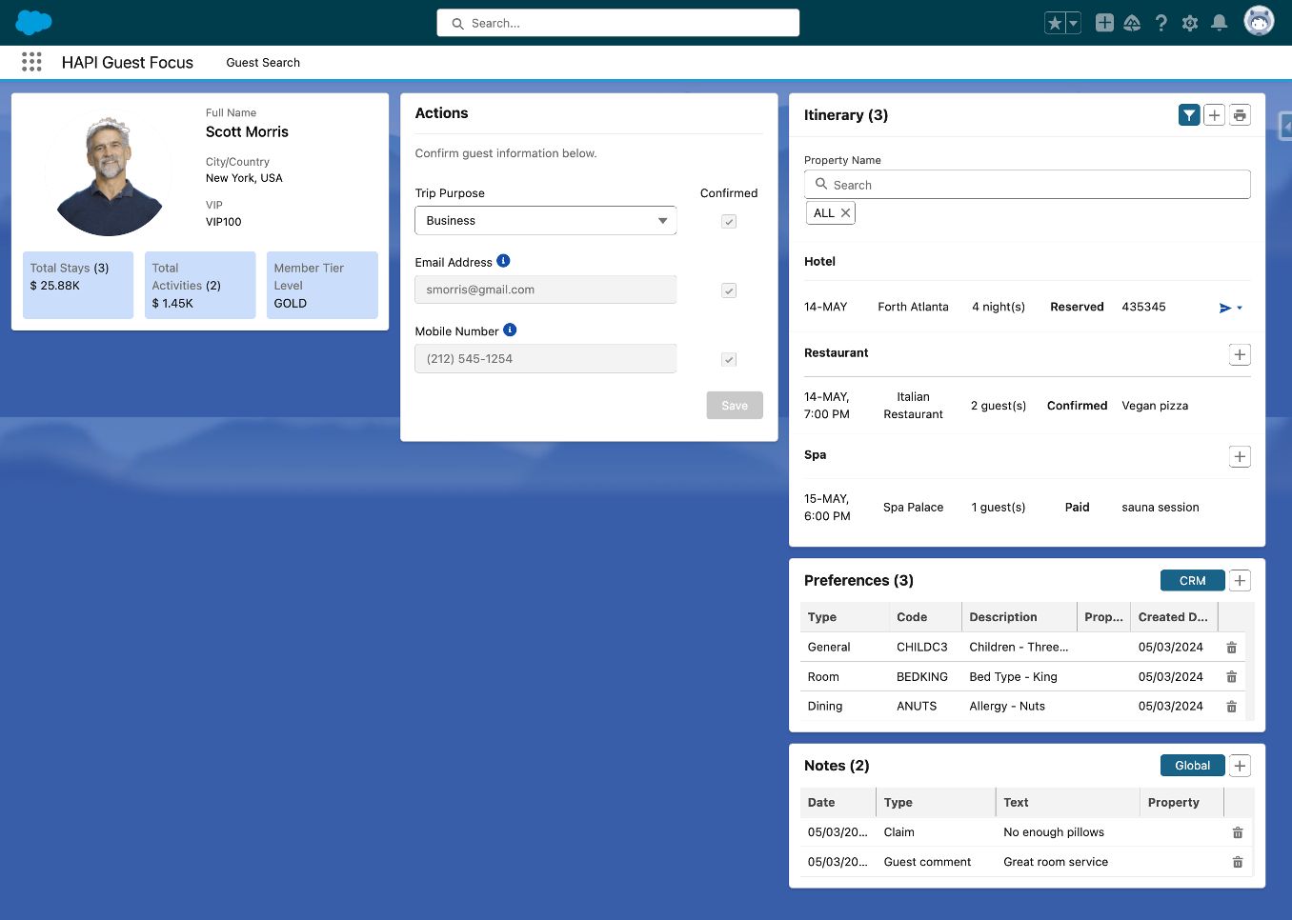1292x920 pixels.
Task: Click the Property Name search field
Action: 1027,185
